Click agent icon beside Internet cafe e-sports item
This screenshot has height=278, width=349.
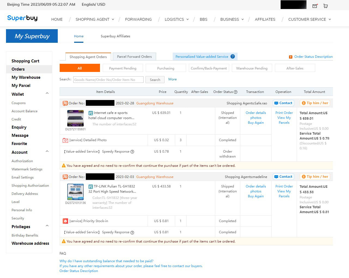[91, 113]
